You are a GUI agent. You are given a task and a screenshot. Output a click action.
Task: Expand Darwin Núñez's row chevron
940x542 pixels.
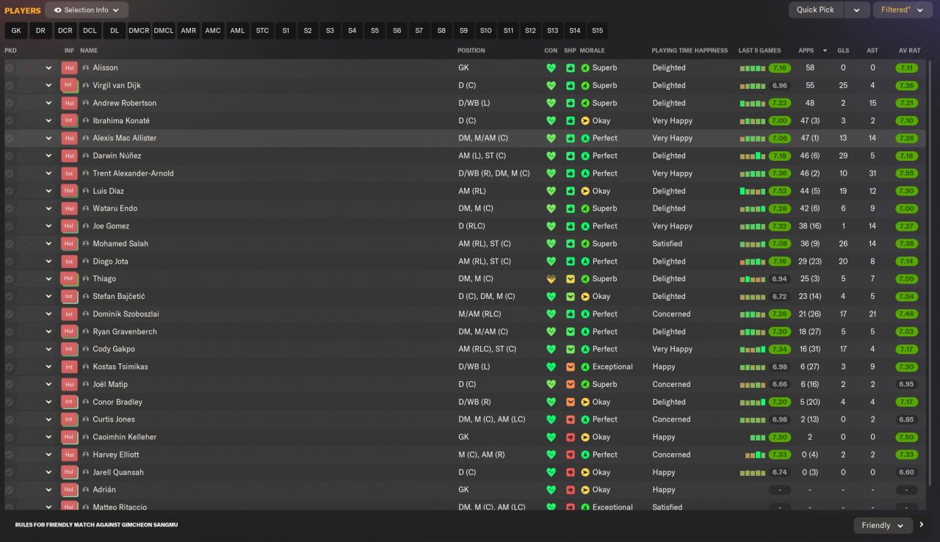[x=48, y=156]
